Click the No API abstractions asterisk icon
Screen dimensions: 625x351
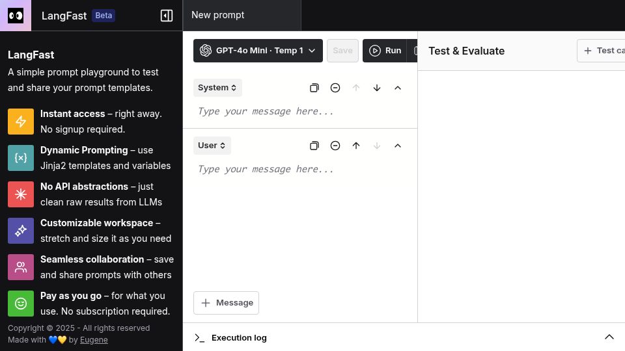(x=21, y=194)
